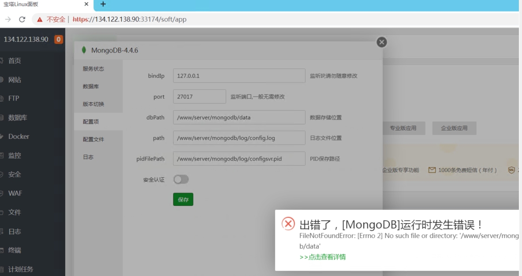The height and width of the screenshot is (276, 522).
Task: Click the >>点击查看详情 link
Action: click(x=322, y=257)
